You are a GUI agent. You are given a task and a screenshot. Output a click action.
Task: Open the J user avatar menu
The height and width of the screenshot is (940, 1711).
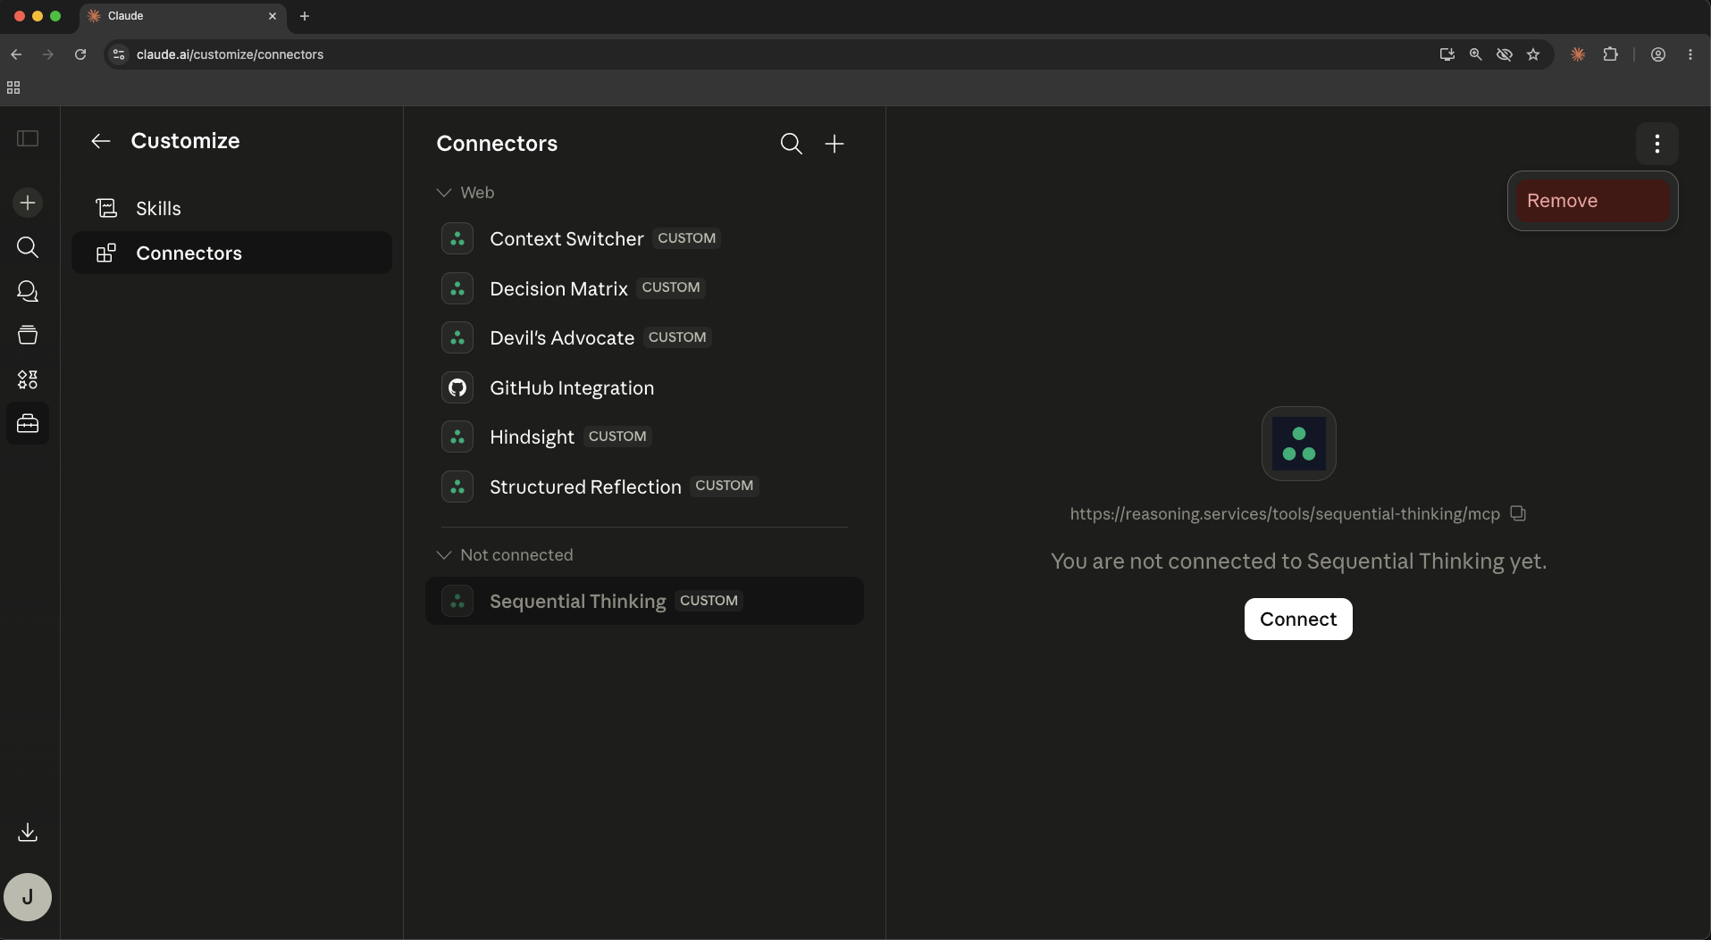[x=28, y=897]
